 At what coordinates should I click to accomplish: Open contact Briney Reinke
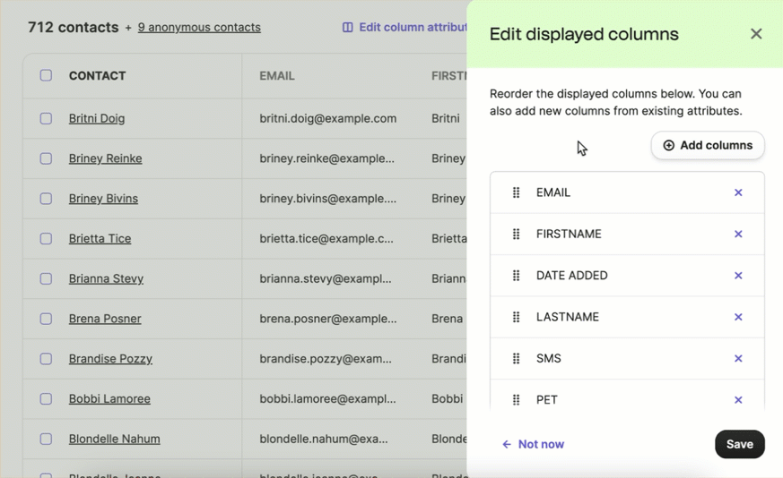[x=105, y=158]
